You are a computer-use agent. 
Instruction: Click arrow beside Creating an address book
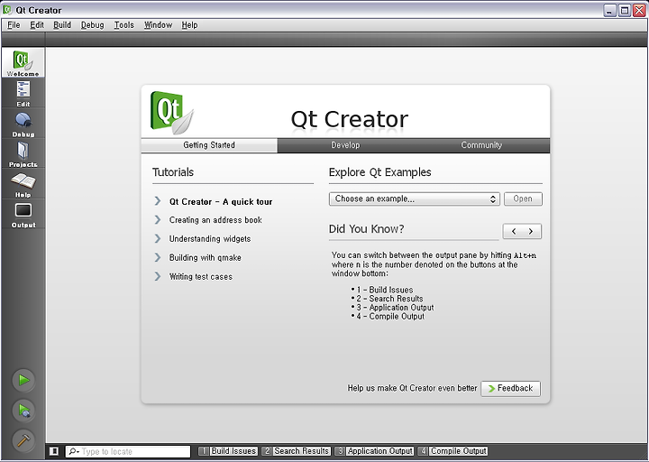pos(157,219)
